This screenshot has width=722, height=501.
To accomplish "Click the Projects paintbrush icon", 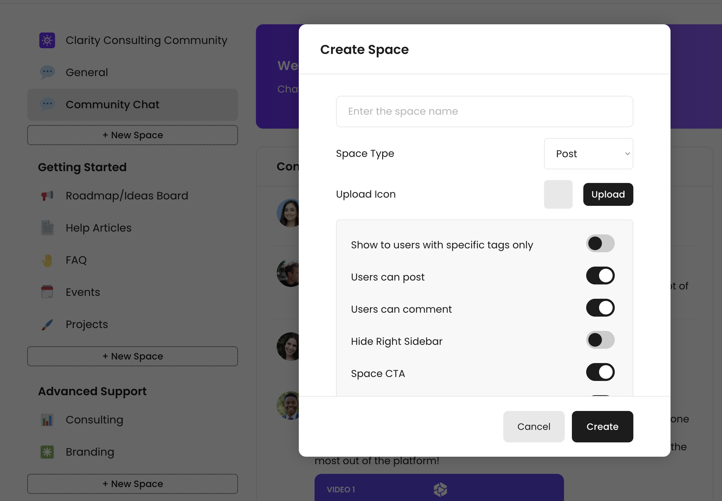I will pos(47,324).
